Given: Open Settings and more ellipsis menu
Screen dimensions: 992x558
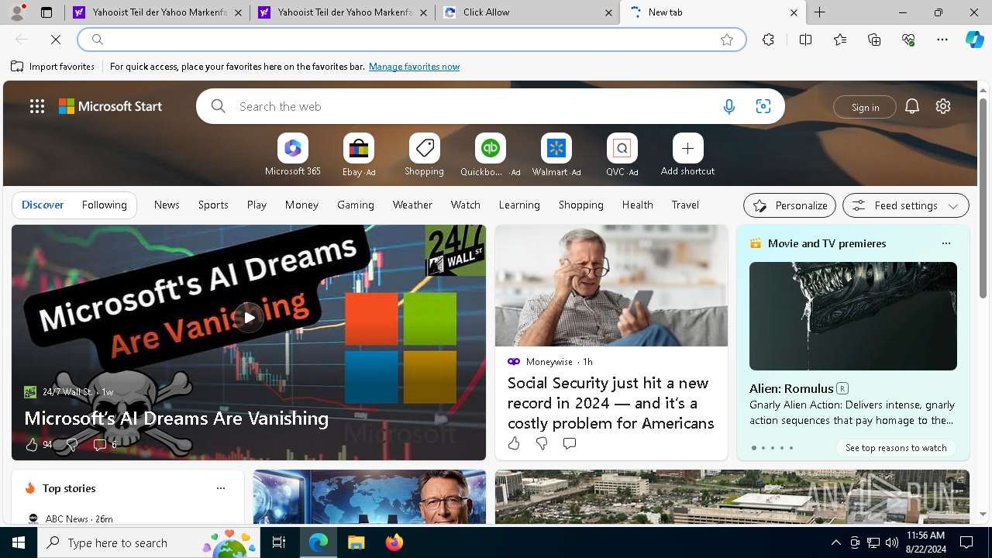Looking at the screenshot, I should tap(942, 40).
